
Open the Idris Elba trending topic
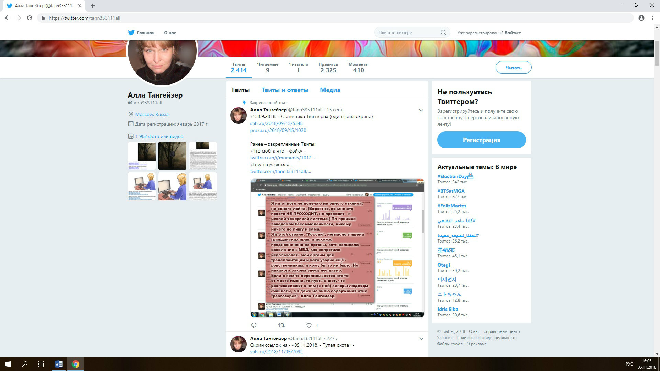pos(448,309)
